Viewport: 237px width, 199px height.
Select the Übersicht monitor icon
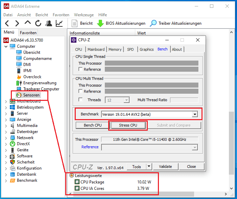tap(19, 52)
